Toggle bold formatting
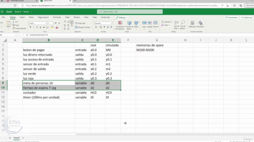This screenshot has height=142, width=254. pos(30,27)
